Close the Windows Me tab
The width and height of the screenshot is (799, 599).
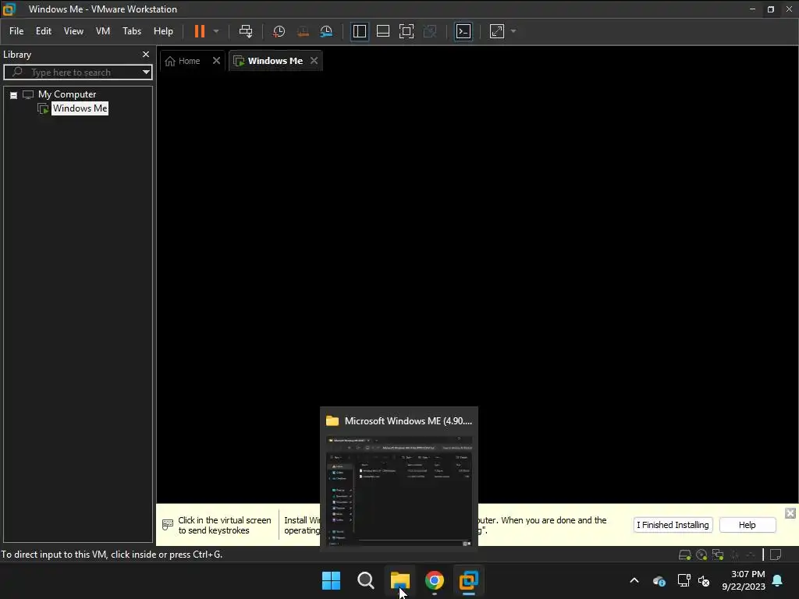(x=314, y=61)
